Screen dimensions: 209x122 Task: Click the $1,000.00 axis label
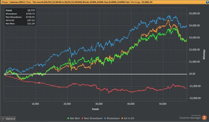click(194, 62)
